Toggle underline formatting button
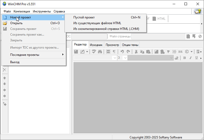This screenshot has height=140, width=204. click(196, 58)
